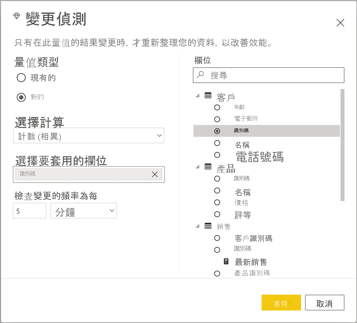Click the 電話號碼 field label
357x323 pixels.
[260, 157]
